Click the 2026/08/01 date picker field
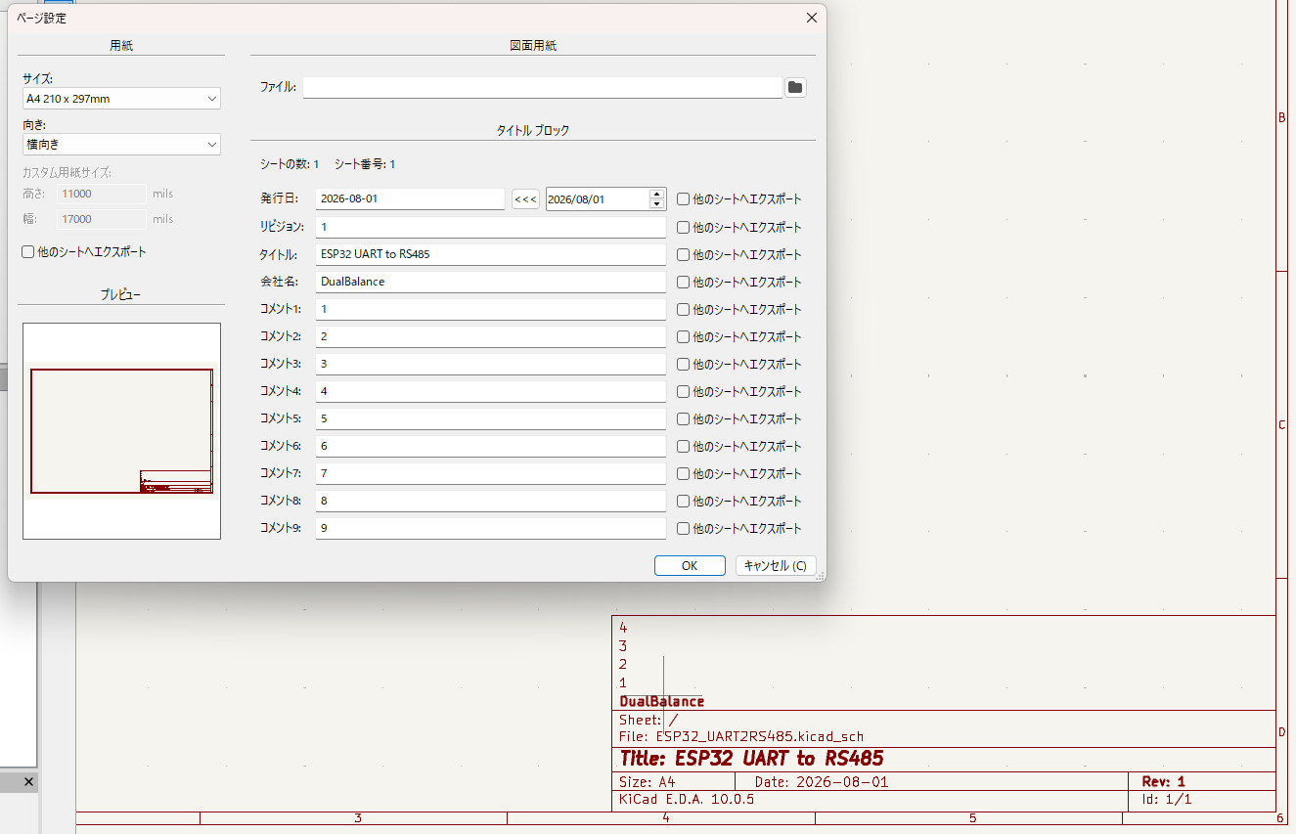Image resolution: width=1296 pixels, height=834 pixels. pyautogui.click(x=598, y=199)
